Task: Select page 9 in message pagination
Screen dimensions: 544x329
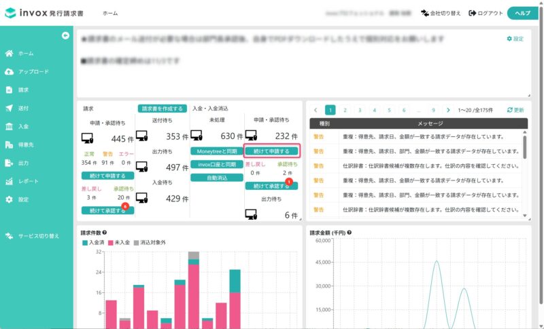Action: tap(433, 110)
